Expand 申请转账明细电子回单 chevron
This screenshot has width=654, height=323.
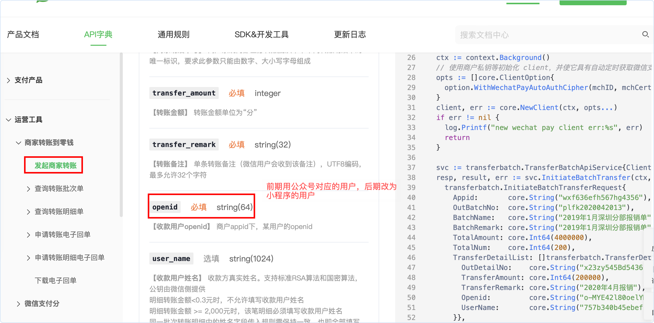tap(28, 258)
